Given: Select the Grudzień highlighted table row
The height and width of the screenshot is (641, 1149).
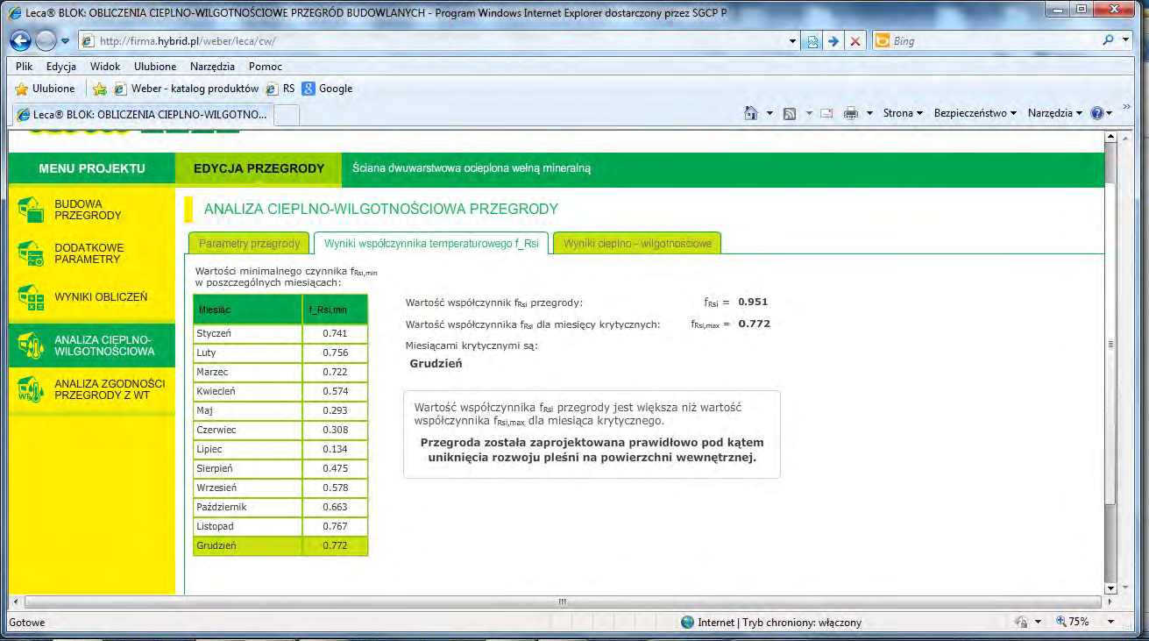Looking at the screenshot, I should pos(280,545).
